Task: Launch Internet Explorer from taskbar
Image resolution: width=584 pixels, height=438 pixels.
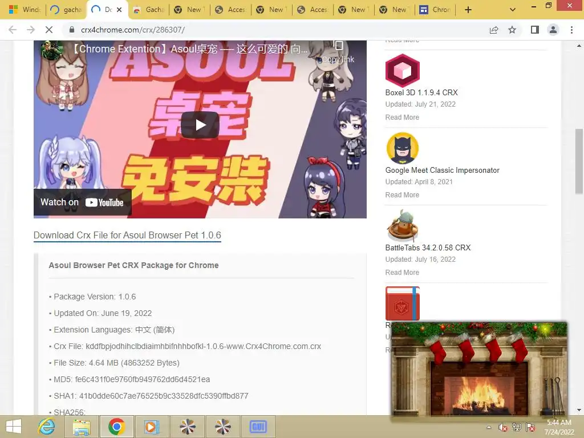Action: (x=46, y=427)
